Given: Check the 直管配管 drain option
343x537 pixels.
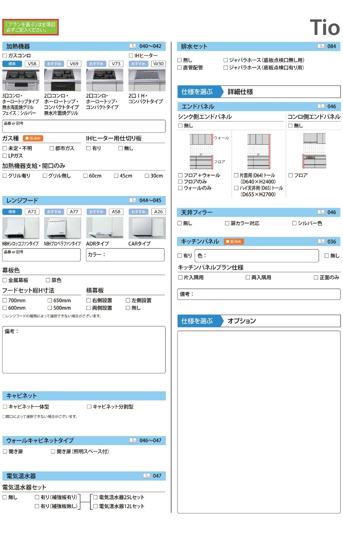Looking at the screenshot, I should (180, 68).
